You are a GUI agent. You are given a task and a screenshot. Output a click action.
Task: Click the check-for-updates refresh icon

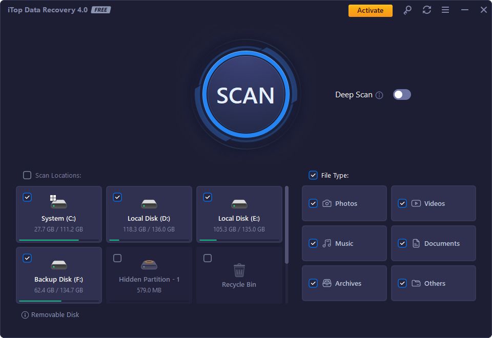(x=427, y=10)
